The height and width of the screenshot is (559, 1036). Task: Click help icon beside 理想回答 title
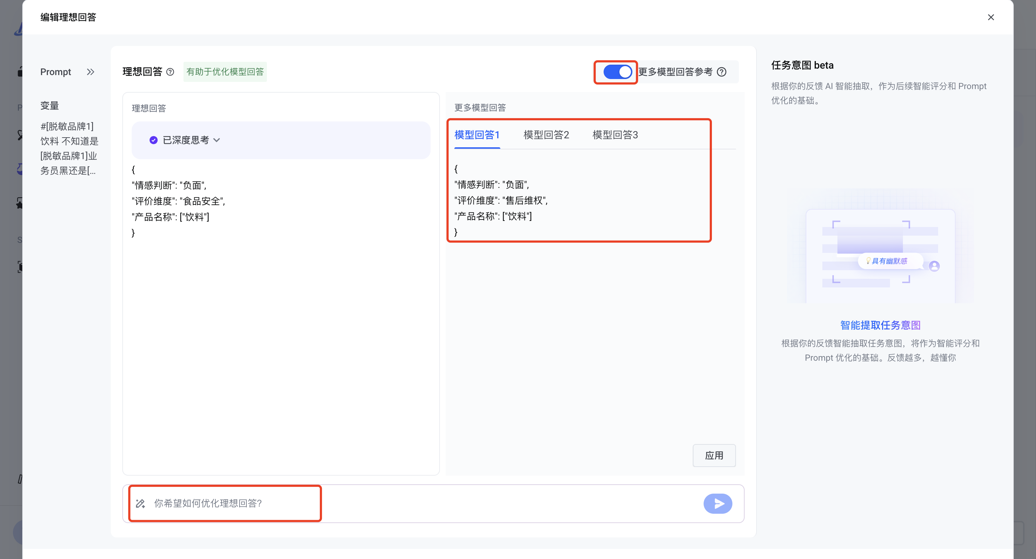click(x=170, y=72)
